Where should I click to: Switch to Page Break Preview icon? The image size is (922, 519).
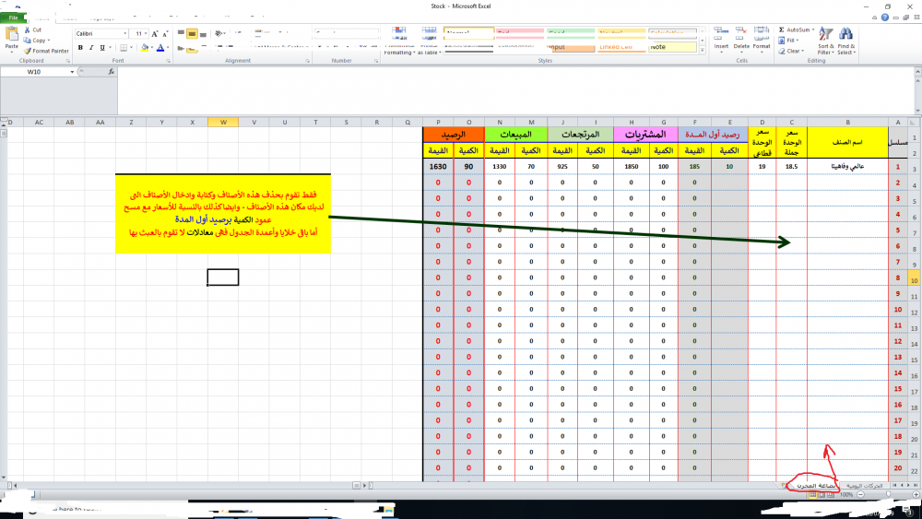[x=831, y=495]
